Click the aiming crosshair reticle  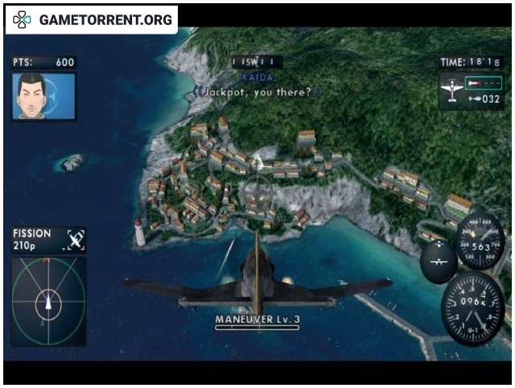click(257, 192)
